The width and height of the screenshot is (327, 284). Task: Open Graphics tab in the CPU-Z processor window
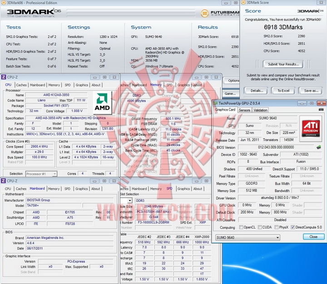pos(82,85)
